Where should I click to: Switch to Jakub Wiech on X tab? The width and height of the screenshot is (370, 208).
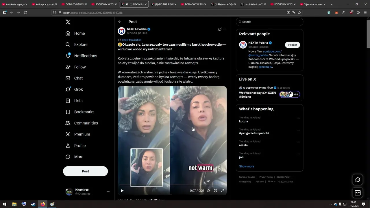[x=254, y=4]
